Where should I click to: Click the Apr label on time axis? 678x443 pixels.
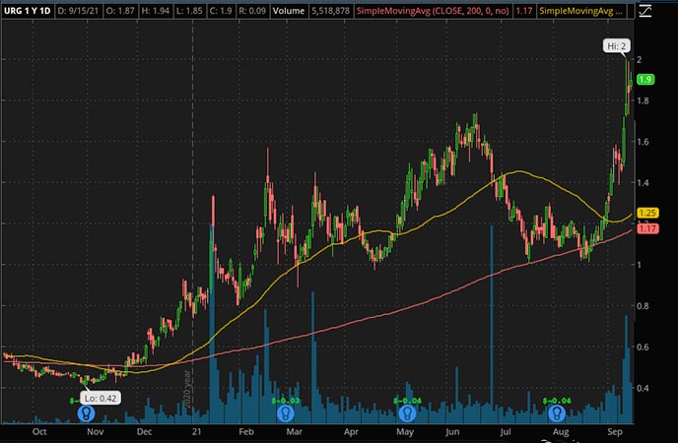(351, 432)
